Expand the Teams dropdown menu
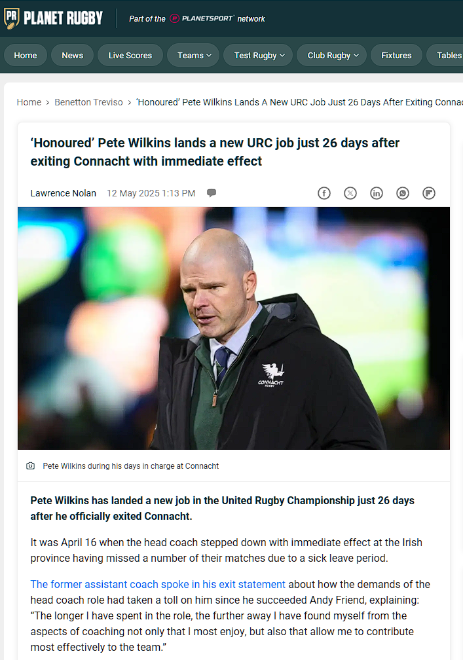The width and height of the screenshot is (463, 660). [x=193, y=55]
